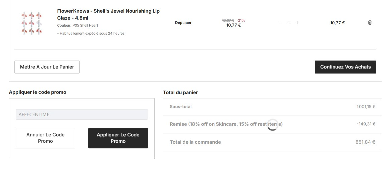Click Continuez Vos Achats button
384x171 pixels.
click(345, 67)
